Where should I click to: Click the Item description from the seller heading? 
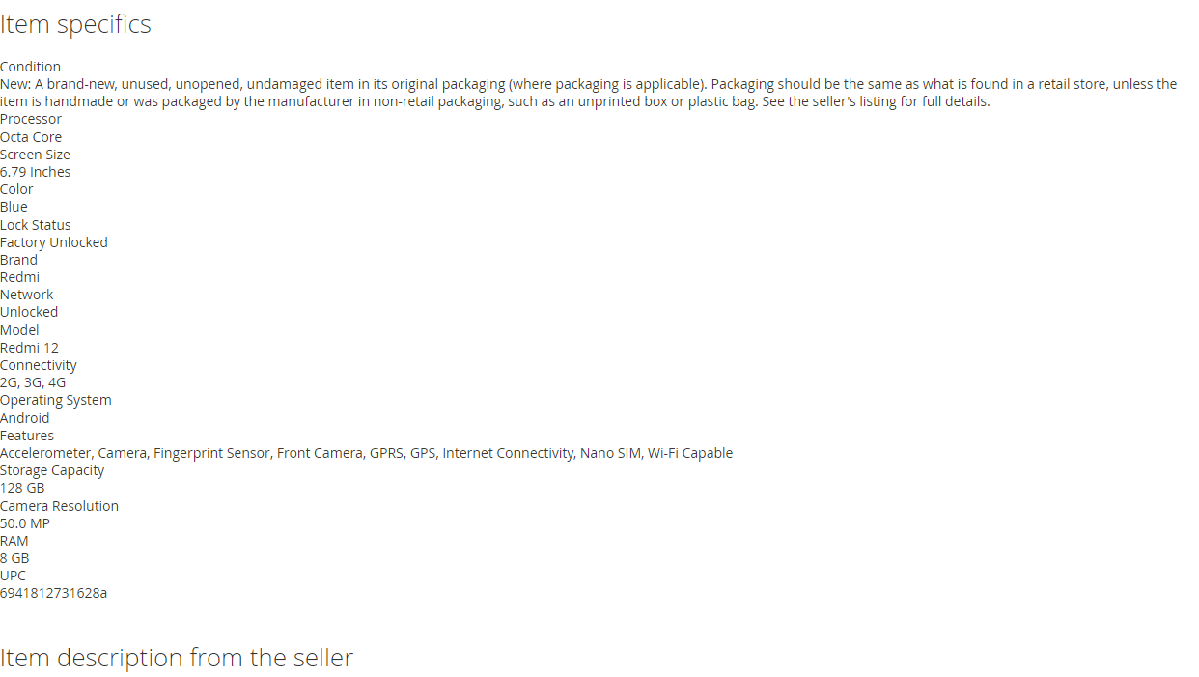point(177,658)
